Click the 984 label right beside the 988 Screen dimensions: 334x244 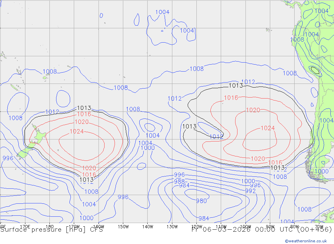point(184,186)
